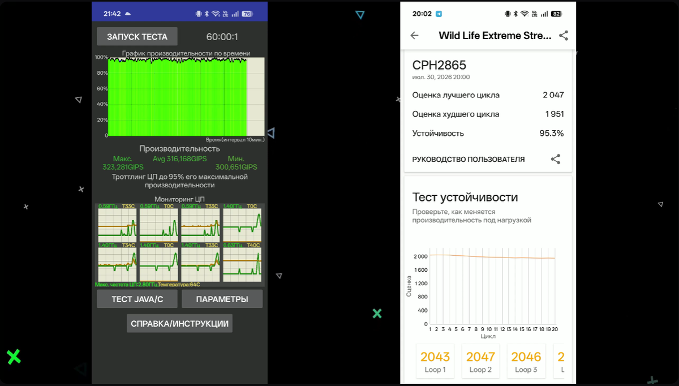Tap the Bluetooth icon in the 21:42 status bar
Viewport: 679px width, 386px height.
pyautogui.click(x=207, y=14)
